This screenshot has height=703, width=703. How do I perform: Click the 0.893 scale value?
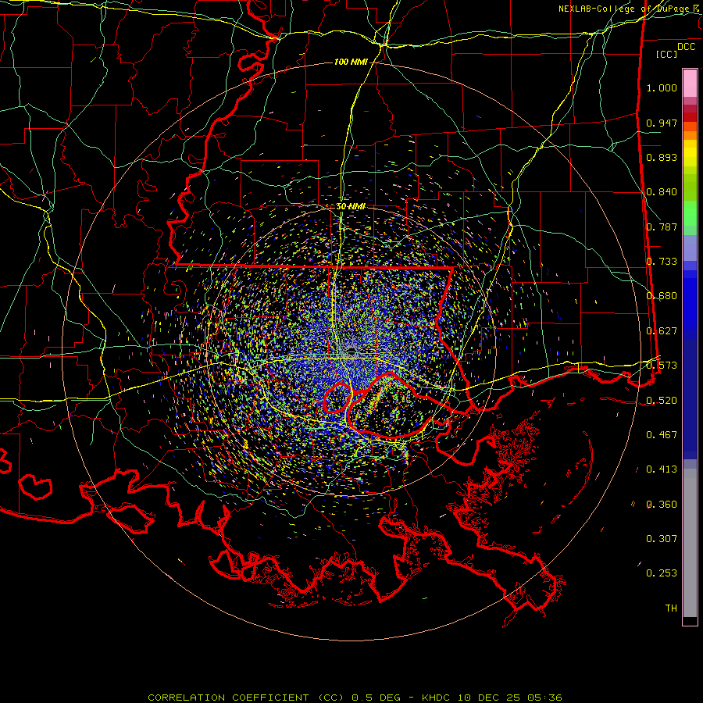(662, 157)
